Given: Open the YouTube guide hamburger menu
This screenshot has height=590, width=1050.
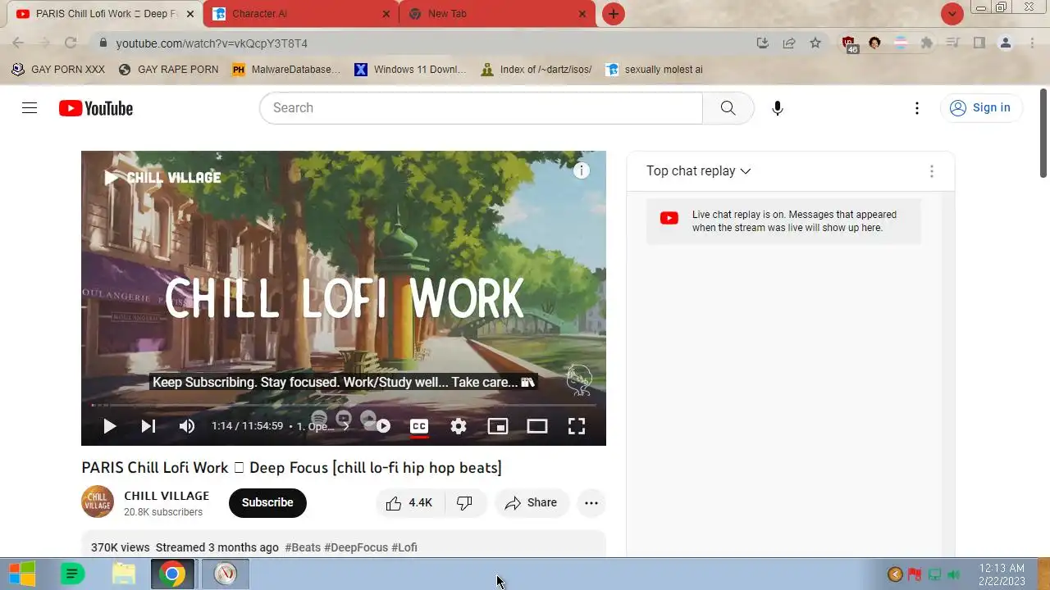Looking at the screenshot, I should coord(30,107).
